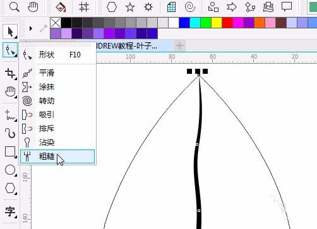Select the Polygon hexagon tool in top toolbar
The image size is (317, 229).
pos(112,7)
